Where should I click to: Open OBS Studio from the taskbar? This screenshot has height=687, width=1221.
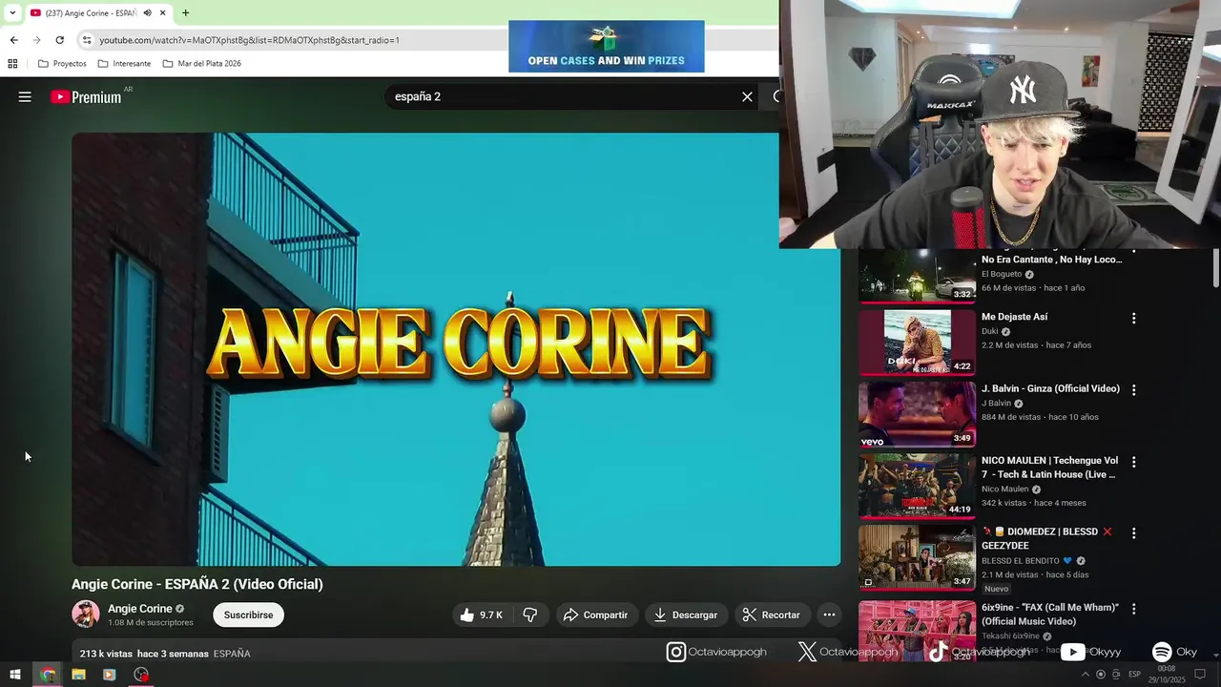coord(141,675)
